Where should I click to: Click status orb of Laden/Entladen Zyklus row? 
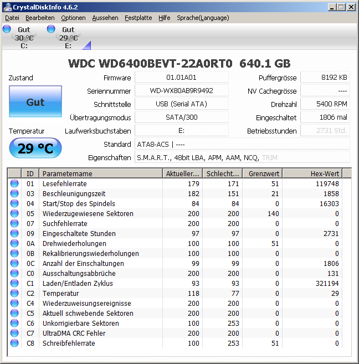click(x=14, y=283)
